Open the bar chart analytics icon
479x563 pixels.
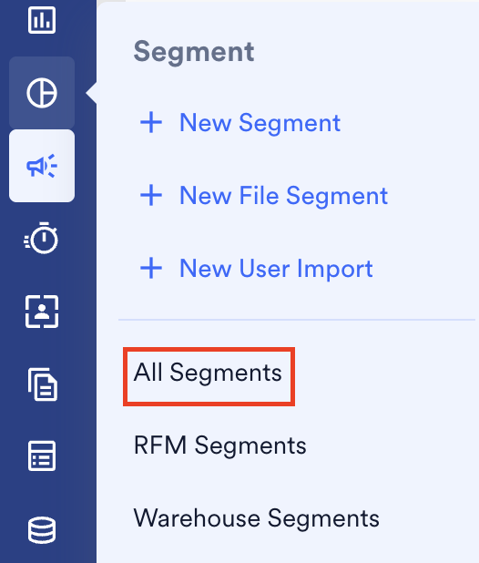(42, 20)
